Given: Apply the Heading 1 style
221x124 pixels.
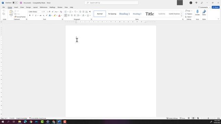Looking at the screenshot, I should (124, 14).
